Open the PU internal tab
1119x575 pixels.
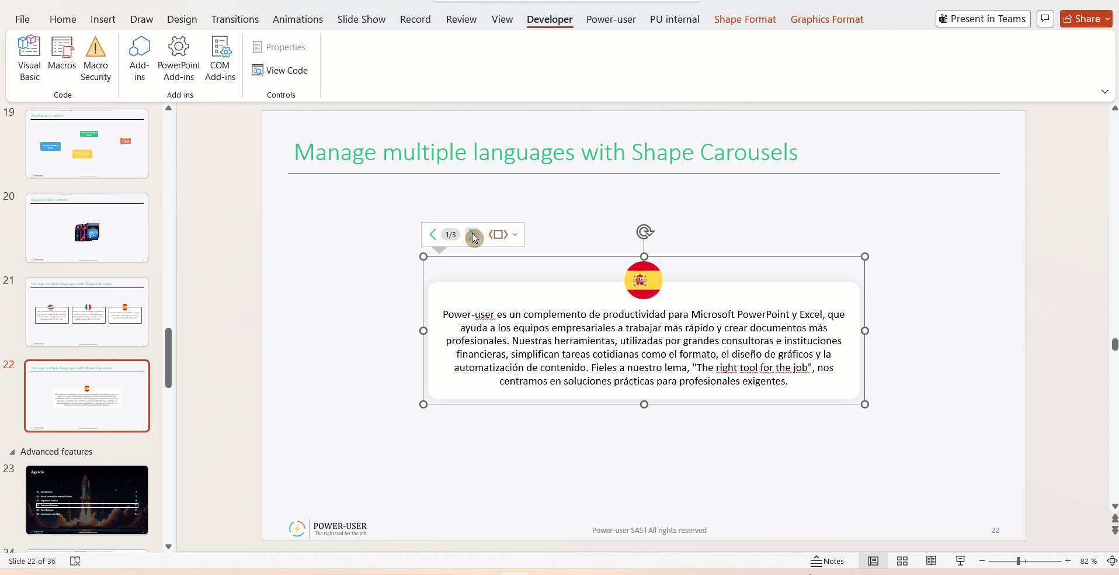pyautogui.click(x=675, y=19)
